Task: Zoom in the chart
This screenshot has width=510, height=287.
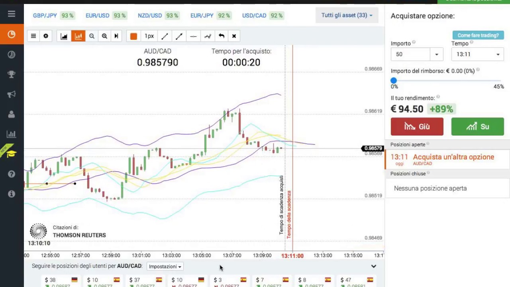Action: (104, 36)
